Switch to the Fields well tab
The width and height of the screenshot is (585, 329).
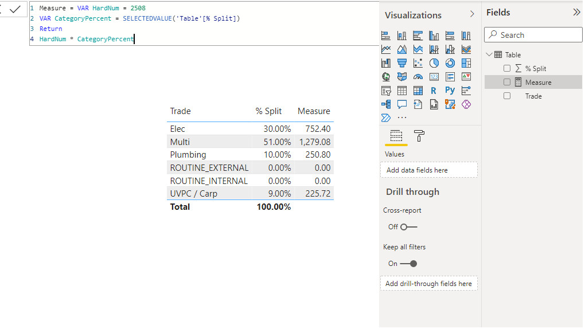(396, 136)
